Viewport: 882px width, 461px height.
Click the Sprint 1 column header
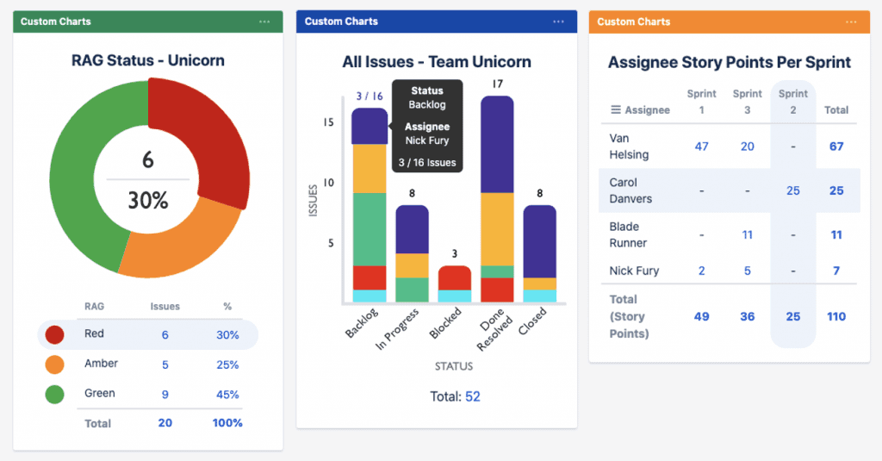701,102
